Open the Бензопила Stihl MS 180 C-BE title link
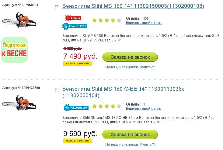 pos(123,92)
